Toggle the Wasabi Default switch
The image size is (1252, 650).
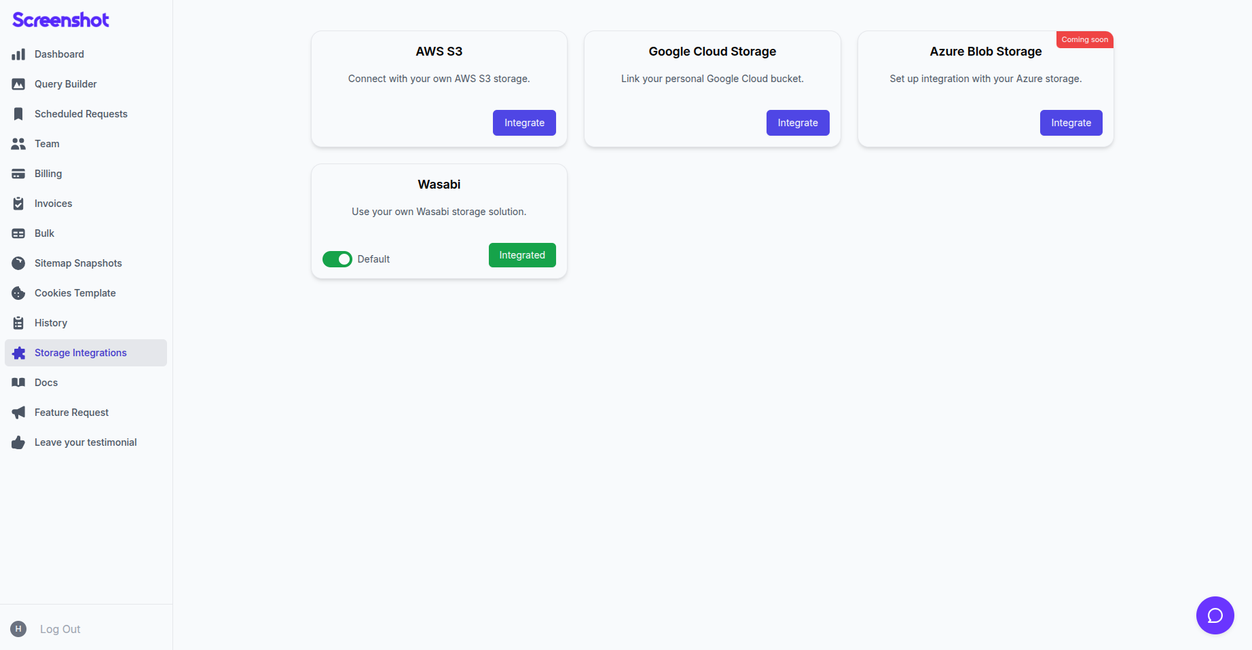click(x=337, y=259)
